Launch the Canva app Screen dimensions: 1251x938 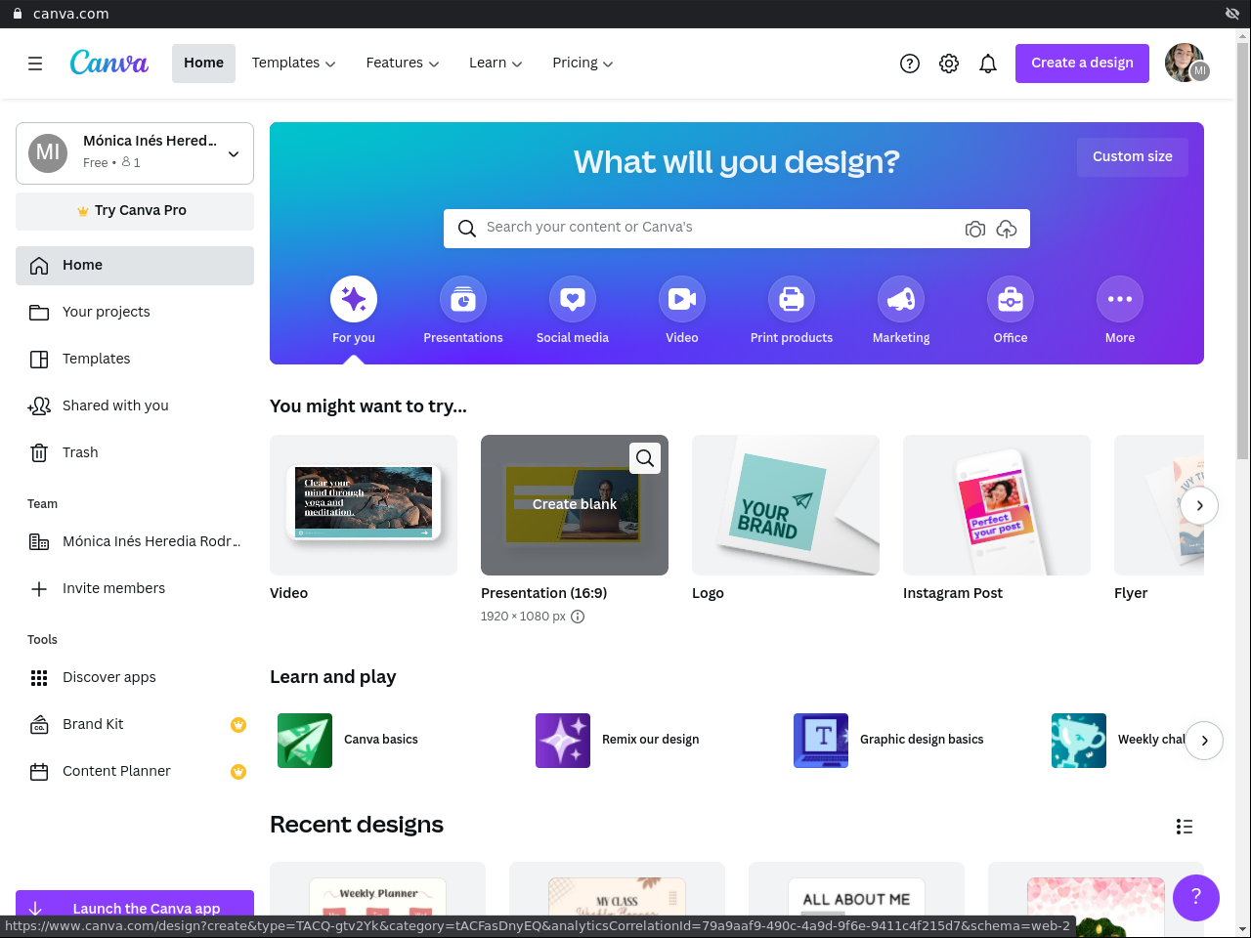[x=135, y=909]
